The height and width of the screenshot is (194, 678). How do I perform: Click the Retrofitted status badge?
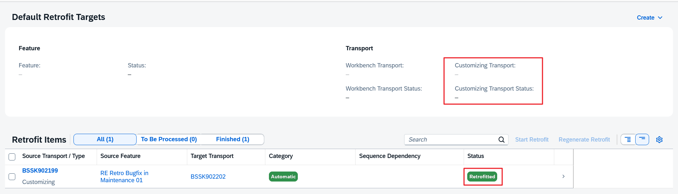pyautogui.click(x=482, y=177)
